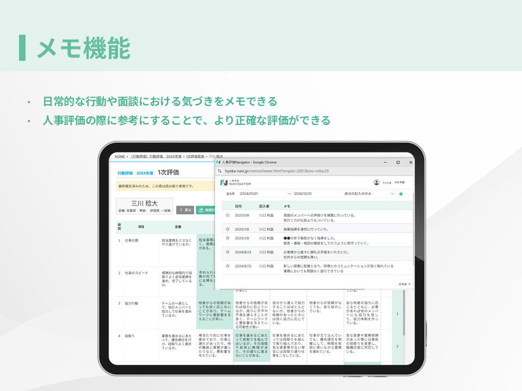The width and height of the screenshot is (522, 391).
Task: Click the green 面接記録 button
Action: pyautogui.click(x=205, y=210)
